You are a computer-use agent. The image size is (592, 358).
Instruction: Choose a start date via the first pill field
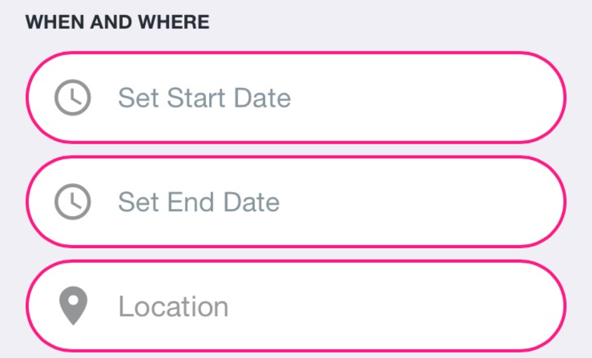click(x=296, y=97)
